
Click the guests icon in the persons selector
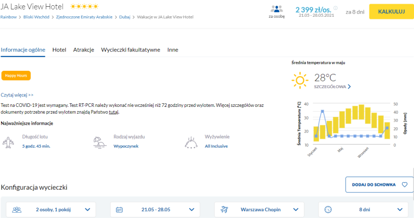(x=17, y=210)
